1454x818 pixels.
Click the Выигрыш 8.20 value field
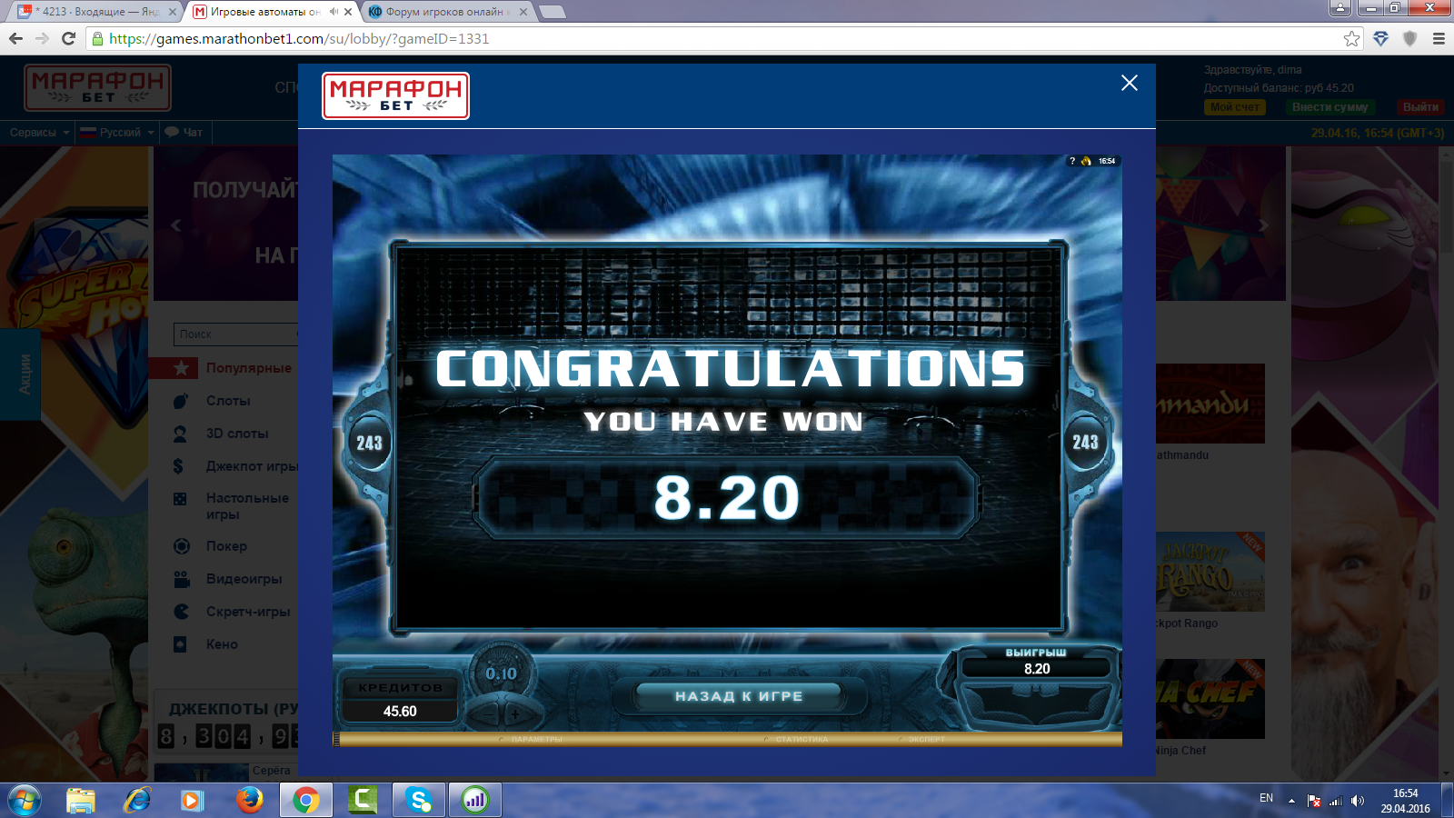[1037, 668]
